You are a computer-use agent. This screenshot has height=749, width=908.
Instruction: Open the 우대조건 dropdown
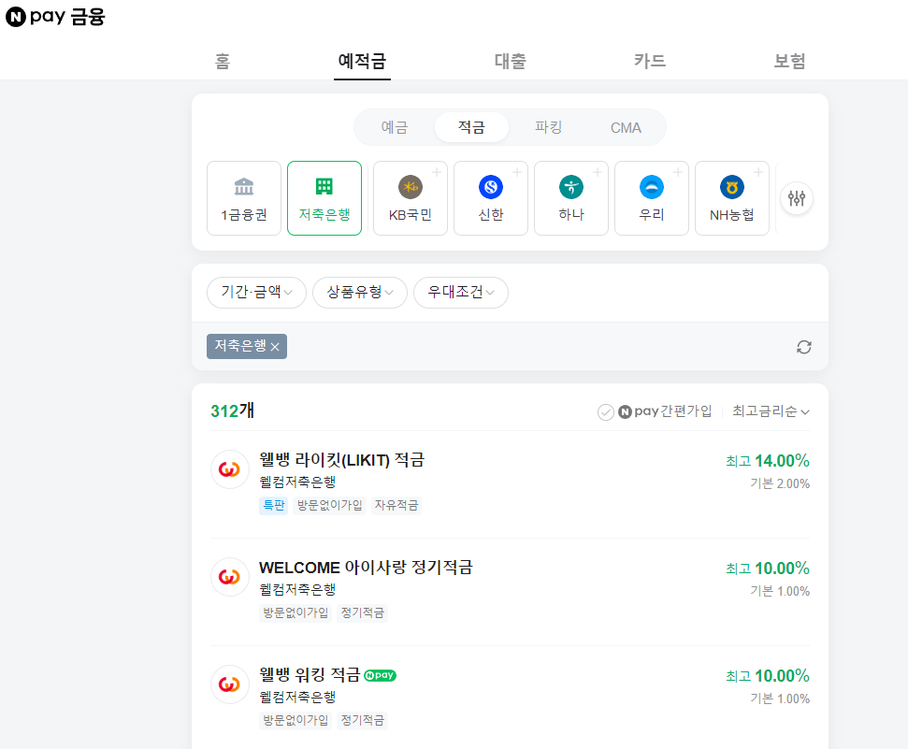(x=460, y=293)
